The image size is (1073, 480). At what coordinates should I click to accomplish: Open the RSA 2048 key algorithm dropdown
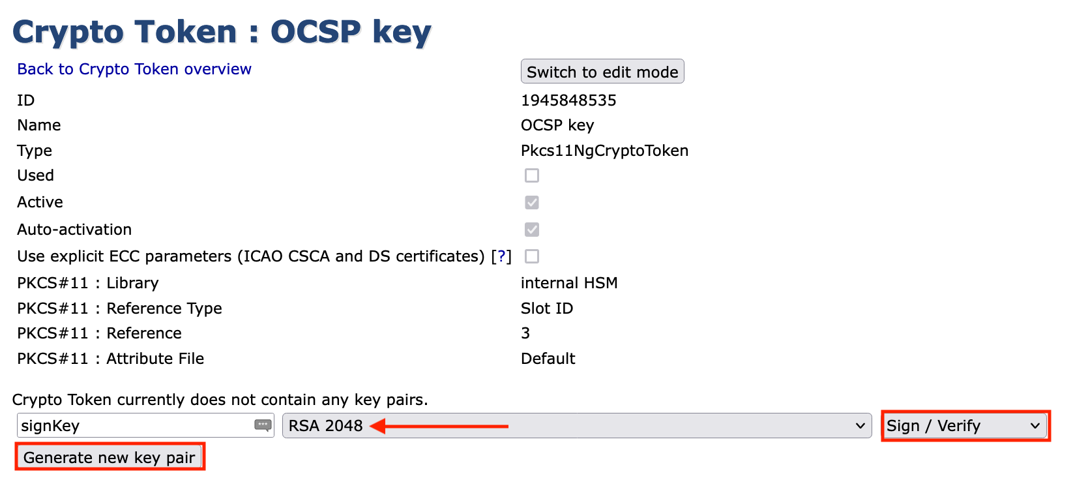(577, 426)
